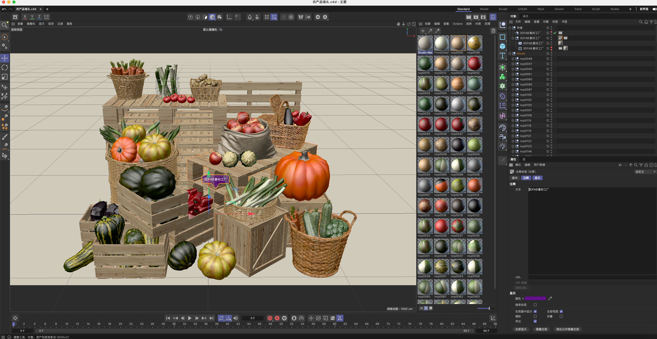Expand the ncp0046 object tree item
The image size is (657, 339).
coord(513,59)
